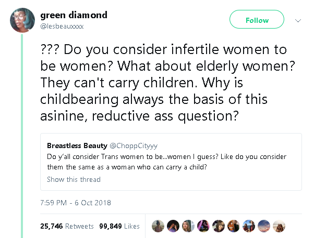Open the tweet options chevron menu
Screen dimensions: 314x238
[x=298, y=21]
